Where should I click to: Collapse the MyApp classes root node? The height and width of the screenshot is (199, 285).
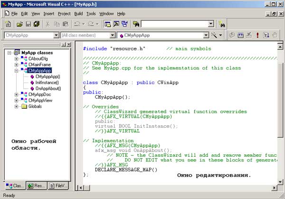[9, 53]
